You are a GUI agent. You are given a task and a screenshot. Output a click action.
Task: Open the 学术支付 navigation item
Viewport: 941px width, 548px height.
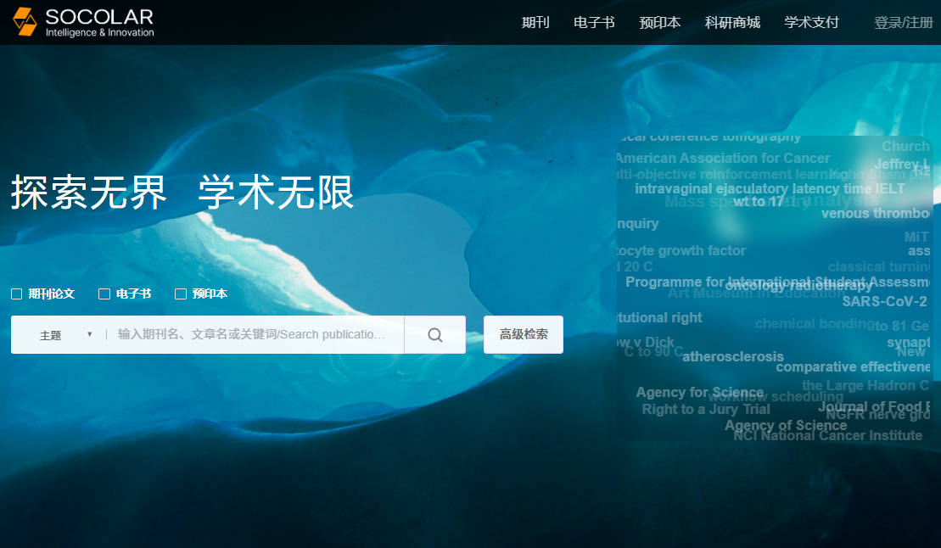click(811, 23)
